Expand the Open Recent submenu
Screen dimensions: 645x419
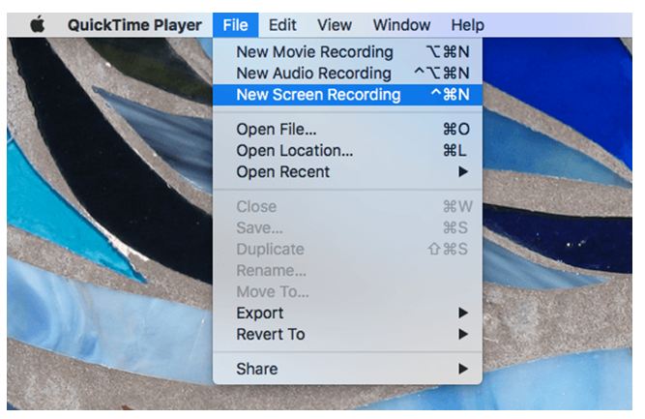347,171
